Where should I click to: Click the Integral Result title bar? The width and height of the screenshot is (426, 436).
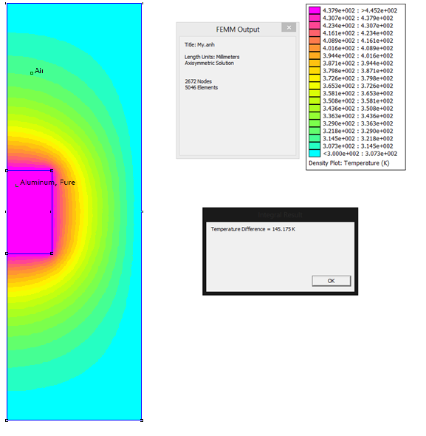(x=280, y=214)
